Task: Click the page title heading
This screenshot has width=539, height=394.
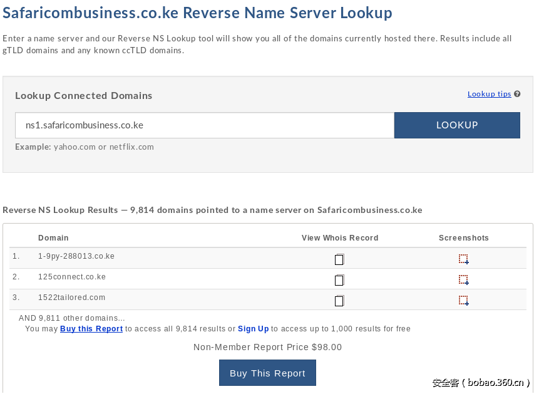Action: (197, 13)
